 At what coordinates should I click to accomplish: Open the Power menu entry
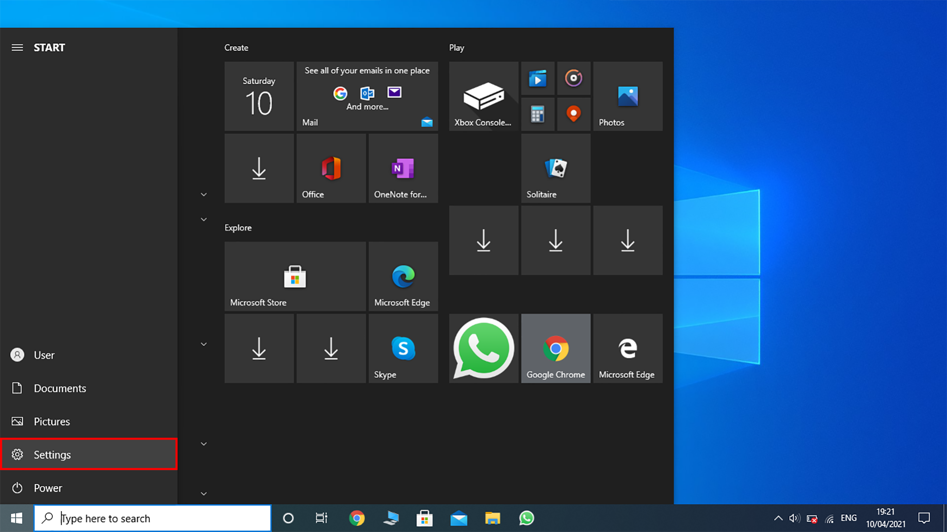pos(47,488)
